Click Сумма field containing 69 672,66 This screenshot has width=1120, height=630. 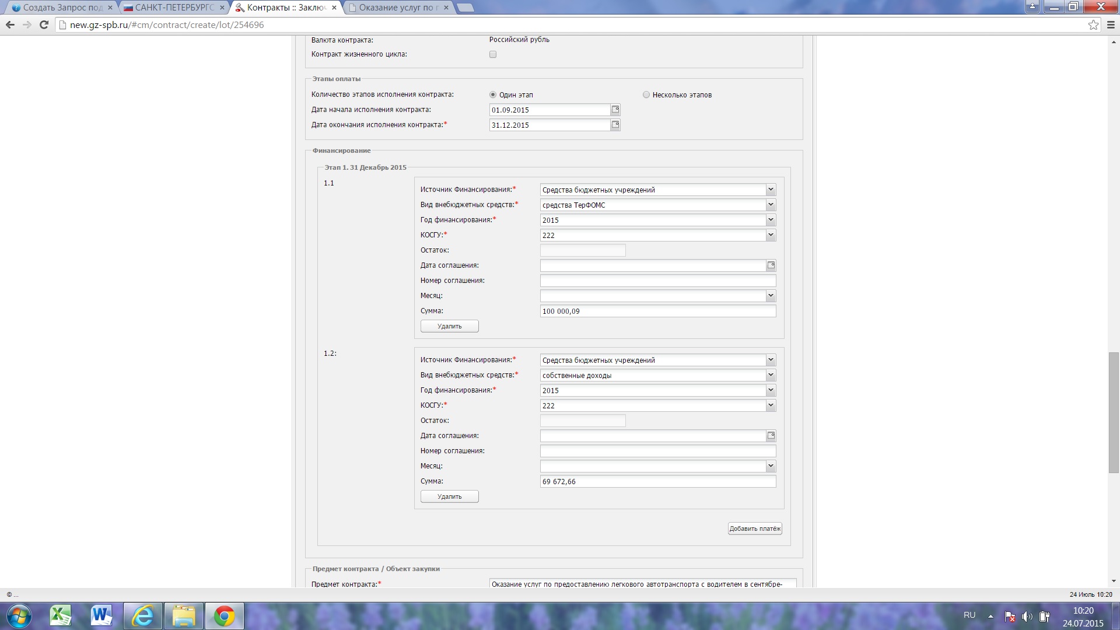pos(657,481)
